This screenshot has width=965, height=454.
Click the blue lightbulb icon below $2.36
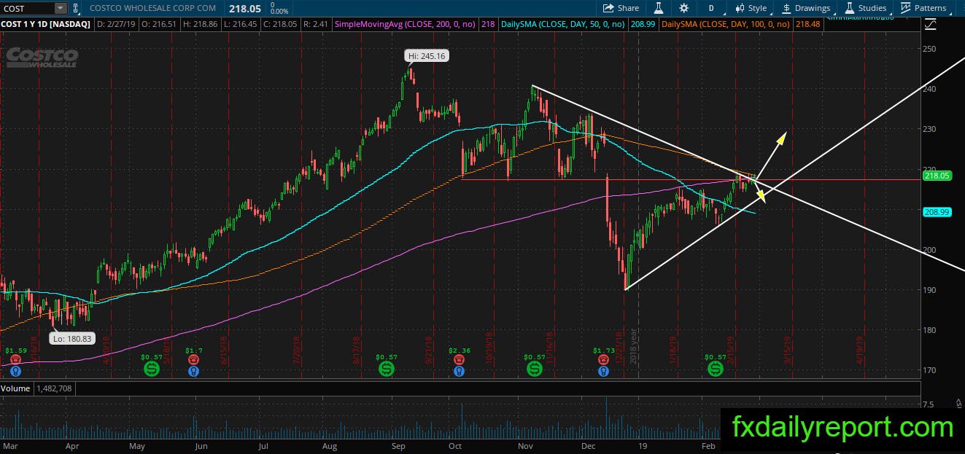pyautogui.click(x=458, y=371)
